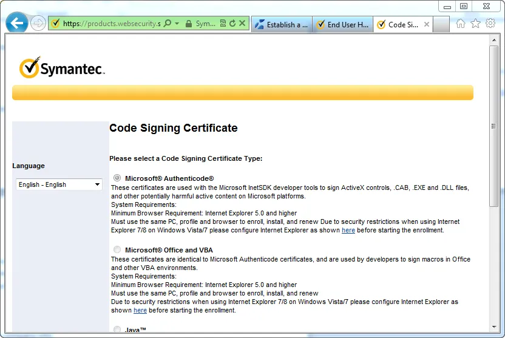Switch to the End User H... tab
The height and width of the screenshot is (338, 505).
[x=342, y=24]
